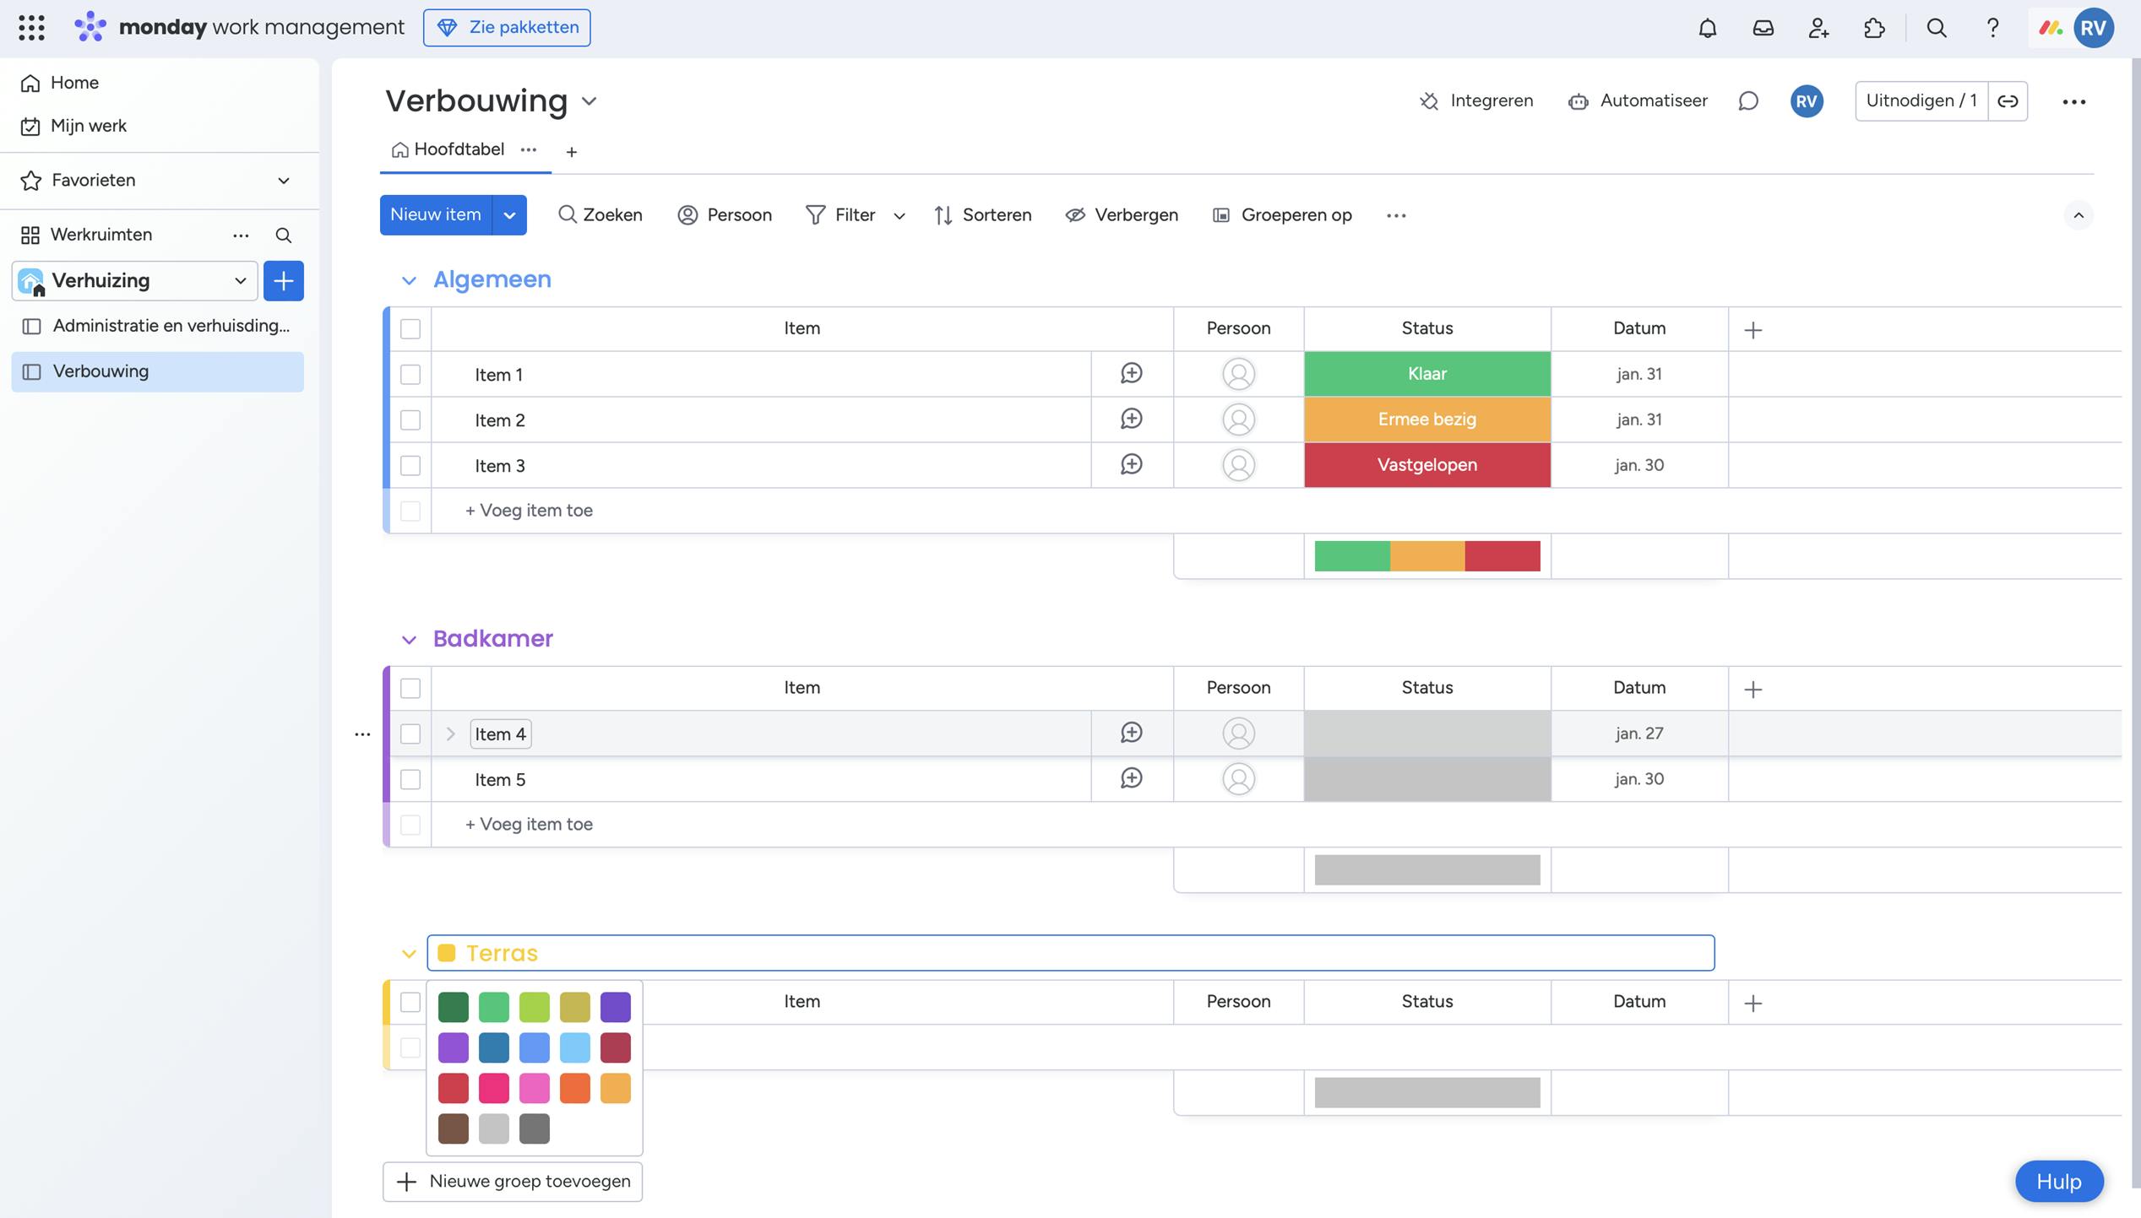Tick the checkbox for Item 1

410,374
